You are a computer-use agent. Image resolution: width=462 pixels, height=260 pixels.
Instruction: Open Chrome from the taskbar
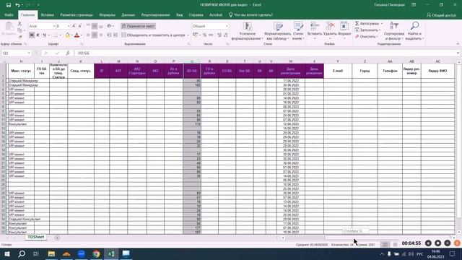tap(96, 253)
